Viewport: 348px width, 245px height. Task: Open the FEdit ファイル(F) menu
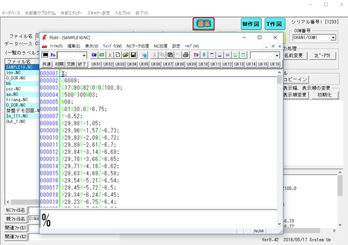point(56,46)
